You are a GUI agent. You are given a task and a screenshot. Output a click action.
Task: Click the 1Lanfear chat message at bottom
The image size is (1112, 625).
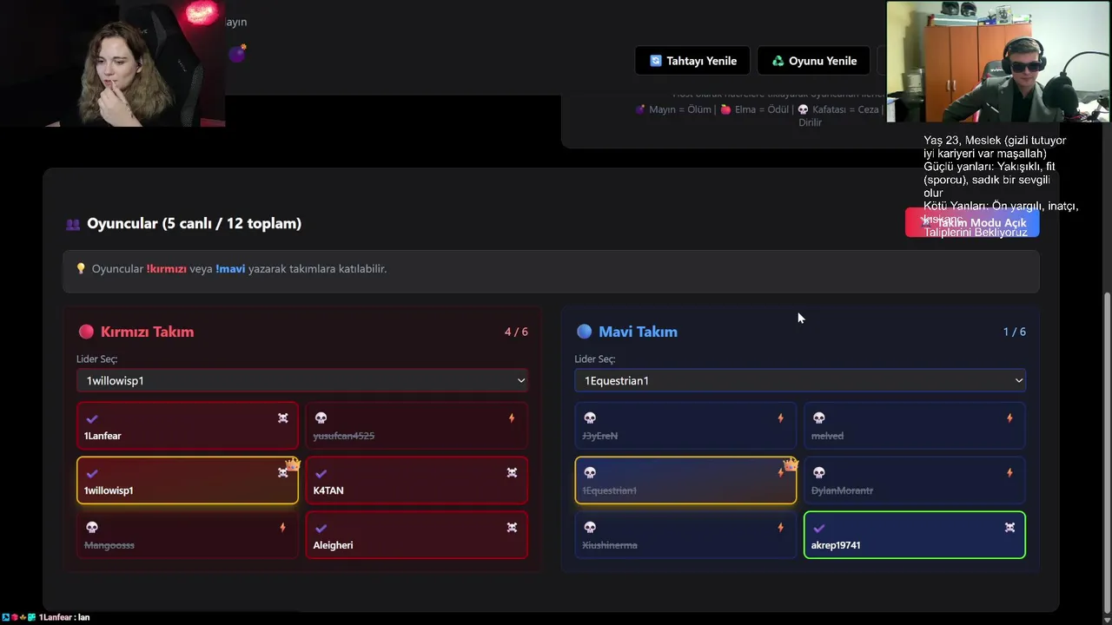(x=45, y=617)
